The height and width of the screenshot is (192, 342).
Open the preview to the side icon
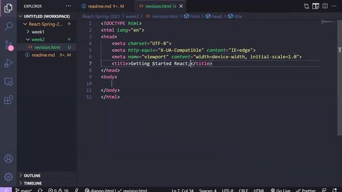316,6
